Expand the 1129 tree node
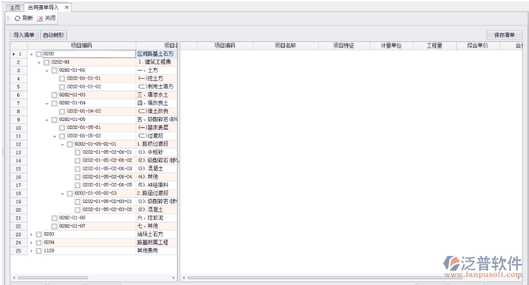 point(31,251)
